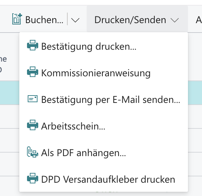Click the paperclip attach-PDF icon
This screenshot has width=202, height=196.
click(33, 152)
